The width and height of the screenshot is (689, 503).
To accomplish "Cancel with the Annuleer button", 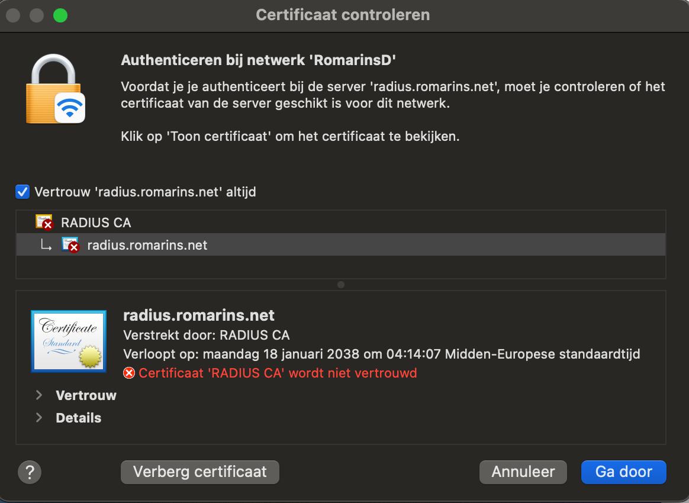I will [x=523, y=472].
